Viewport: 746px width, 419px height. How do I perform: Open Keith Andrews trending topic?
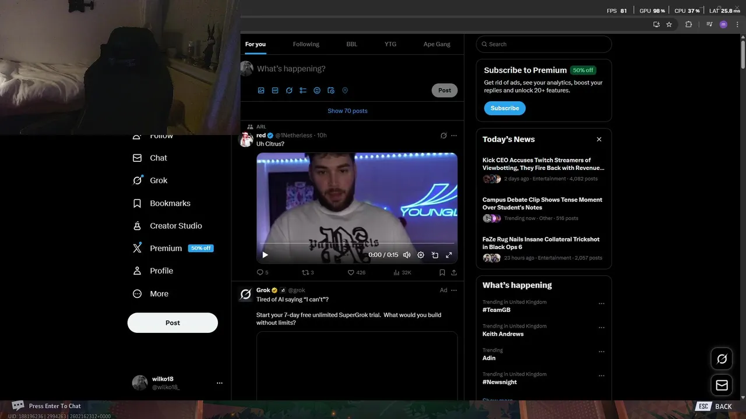pos(503,334)
